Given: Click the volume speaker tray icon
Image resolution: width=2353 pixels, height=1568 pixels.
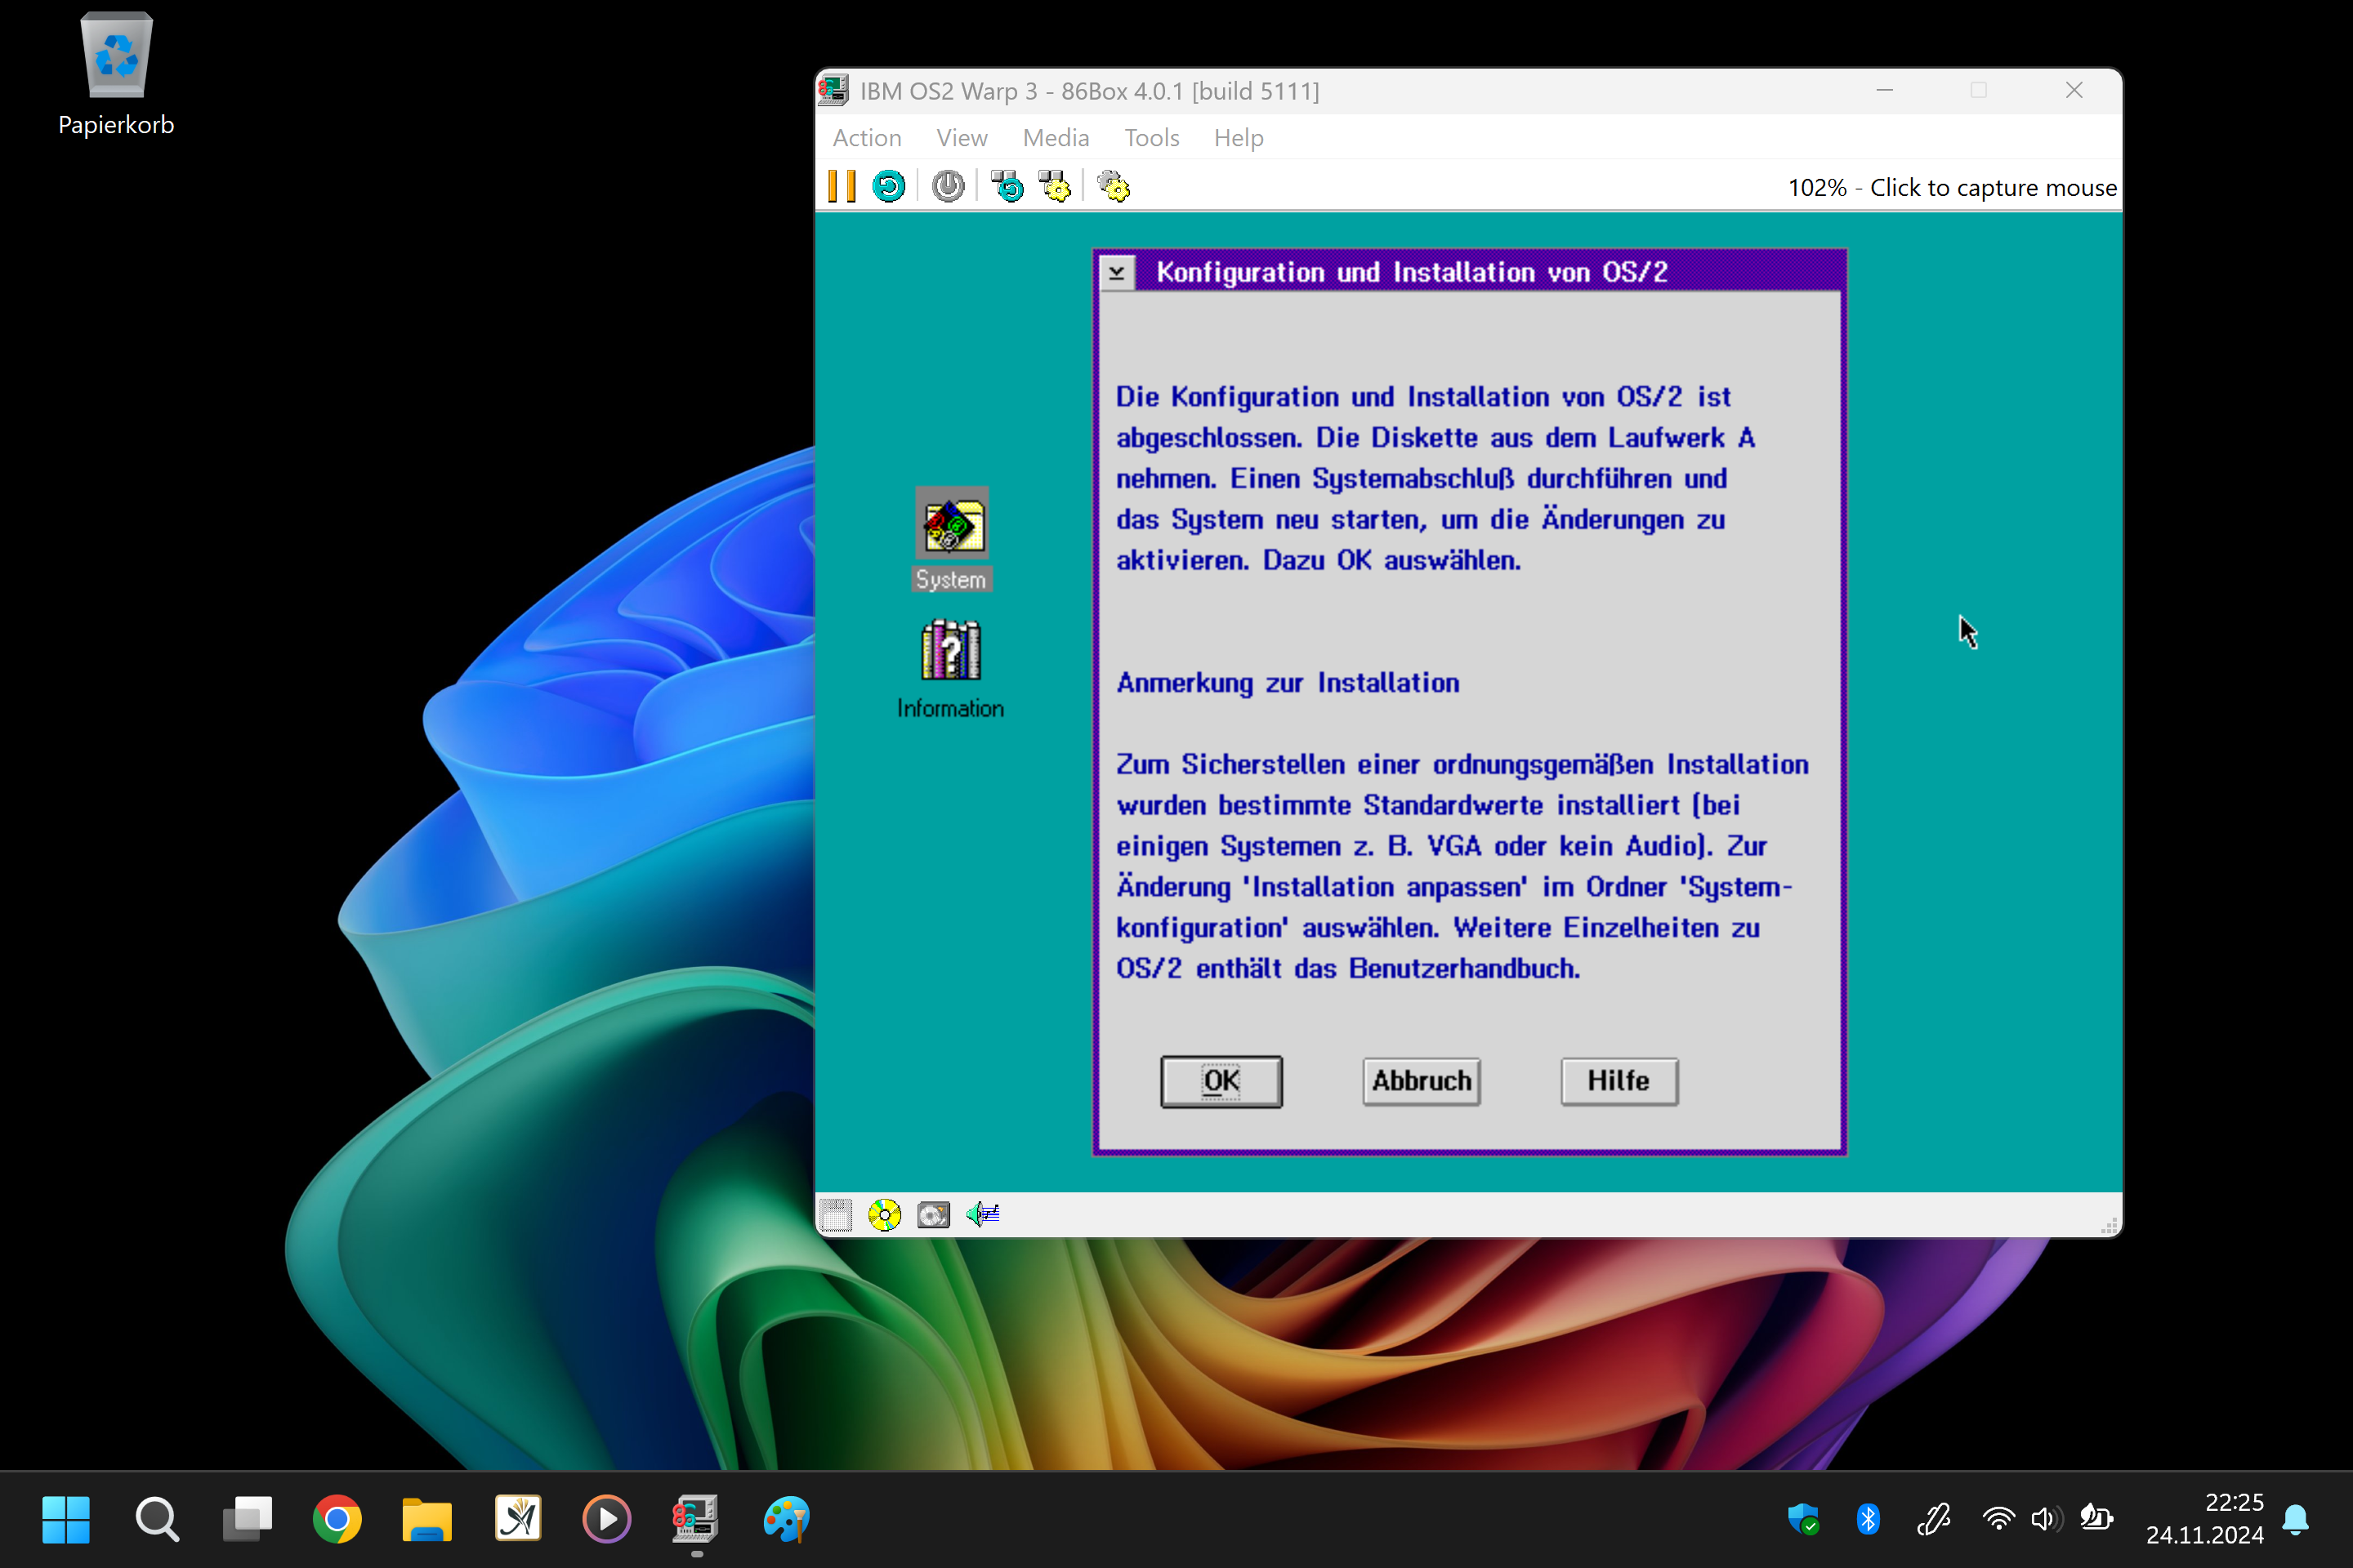Looking at the screenshot, I should coord(2047,1520).
